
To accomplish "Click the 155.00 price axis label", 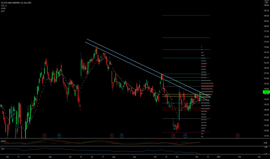I will pos(266,78).
